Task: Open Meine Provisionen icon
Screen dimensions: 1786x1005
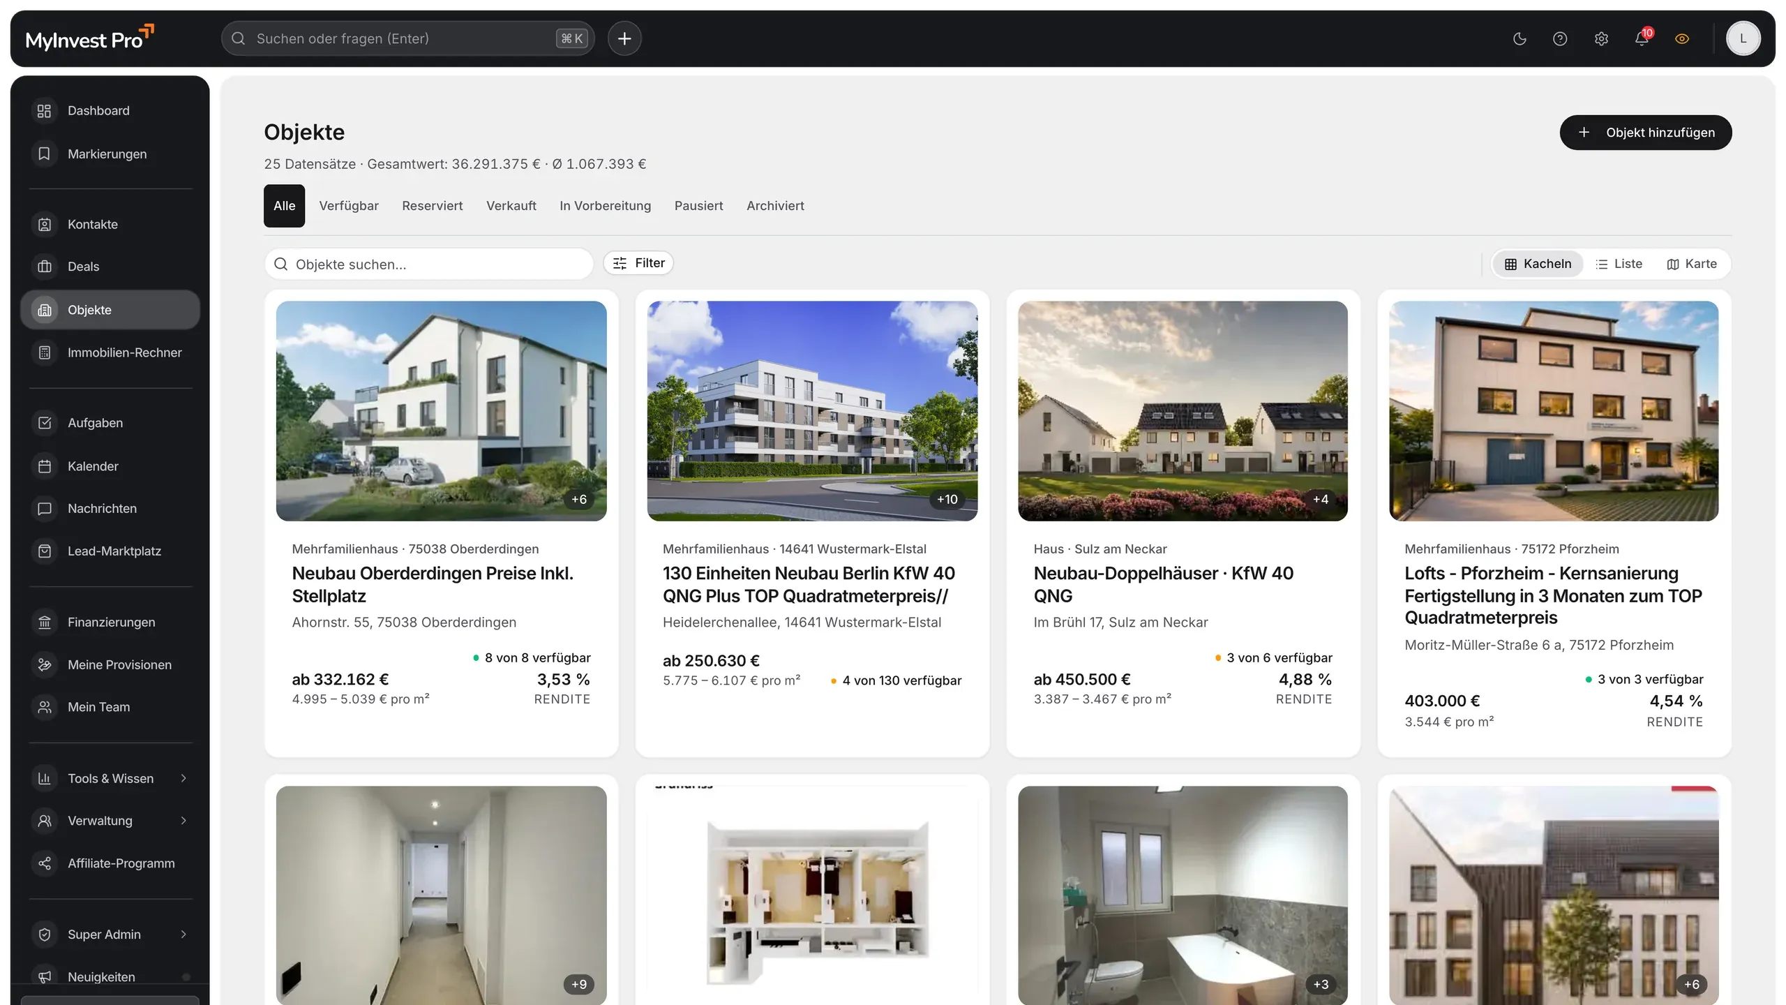Action: click(x=45, y=664)
